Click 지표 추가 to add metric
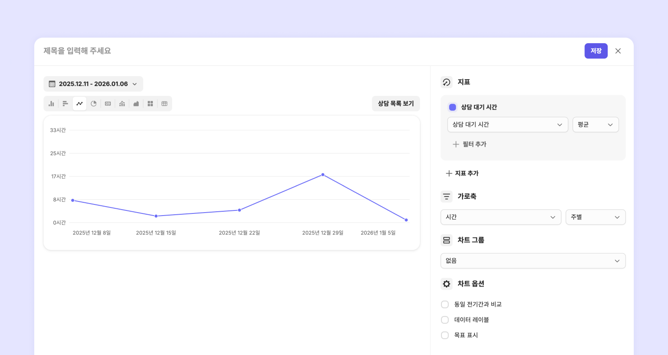The height and width of the screenshot is (355, 668). [x=462, y=173]
